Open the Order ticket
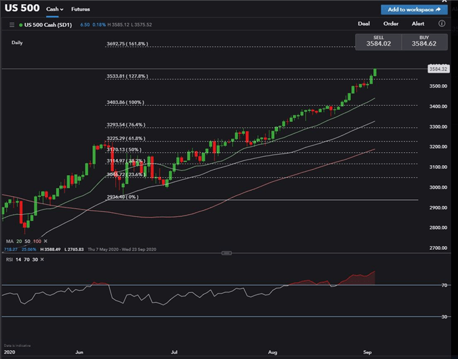 pos(391,24)
